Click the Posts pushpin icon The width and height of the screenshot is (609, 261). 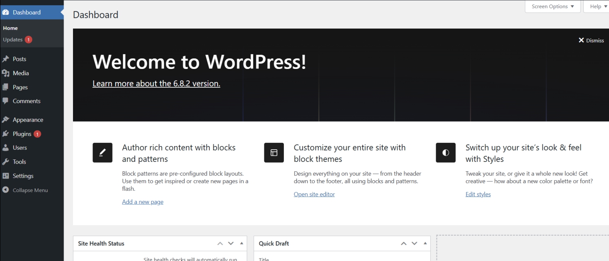6,59
